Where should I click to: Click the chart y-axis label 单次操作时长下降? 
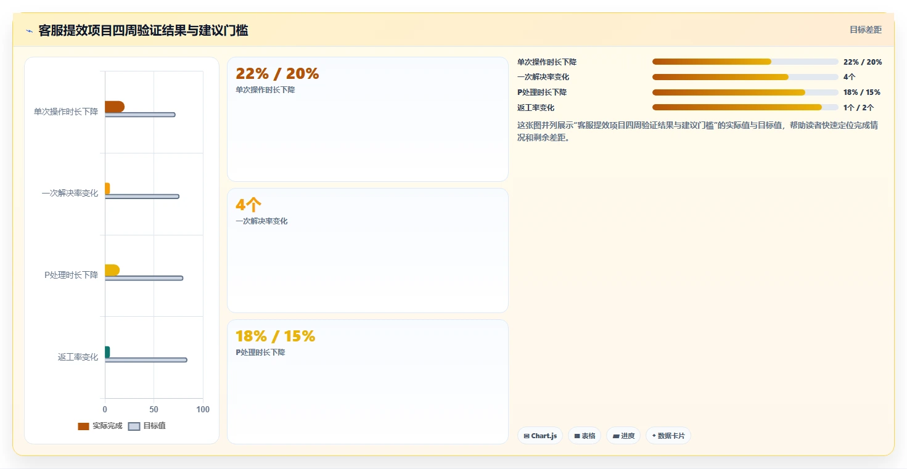tap(66, 112)
